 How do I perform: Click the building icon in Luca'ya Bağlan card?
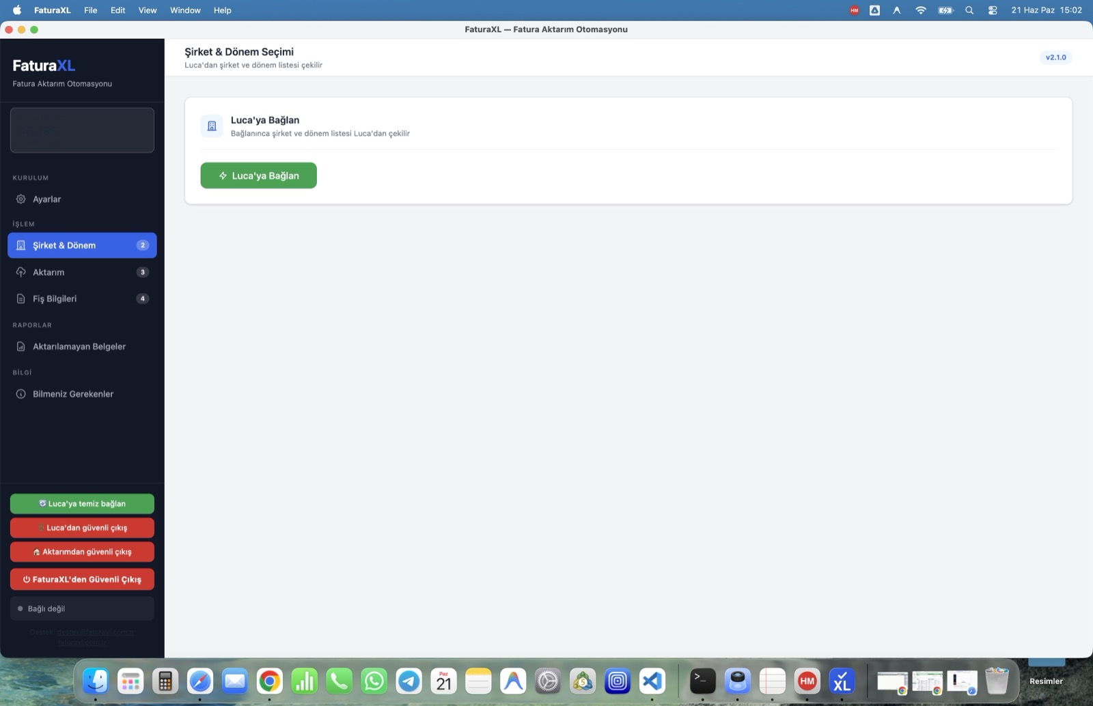212,126
